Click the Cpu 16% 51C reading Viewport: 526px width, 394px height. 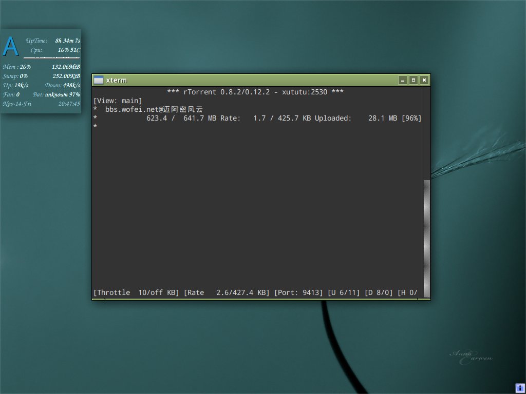[x=69, y=50]
